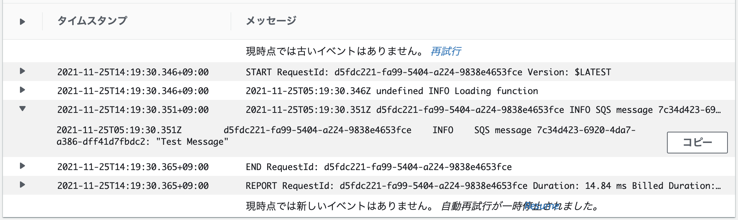This screenshot has width=738, height=220.
Task: Click the コピー button
Action: pyautogui.click(x=697, y=143)
